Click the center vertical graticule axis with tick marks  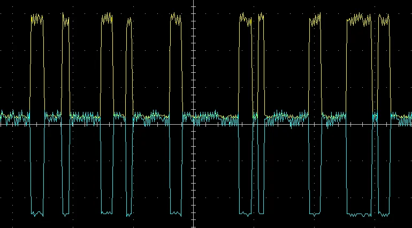click(194, 114)
